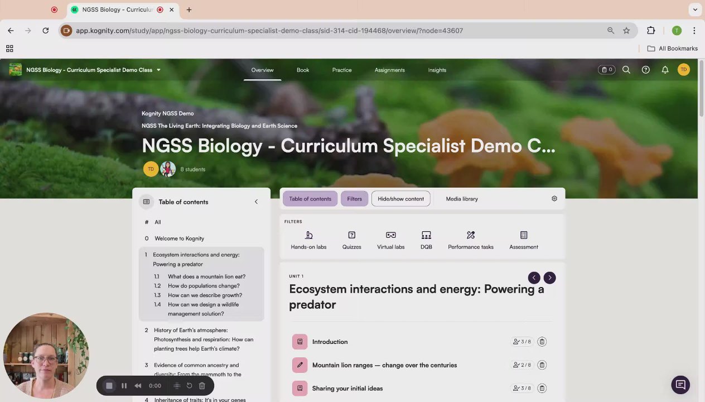Assign Sharing your initial ideas via clipboard icon
705x402 pixels.
542,389
